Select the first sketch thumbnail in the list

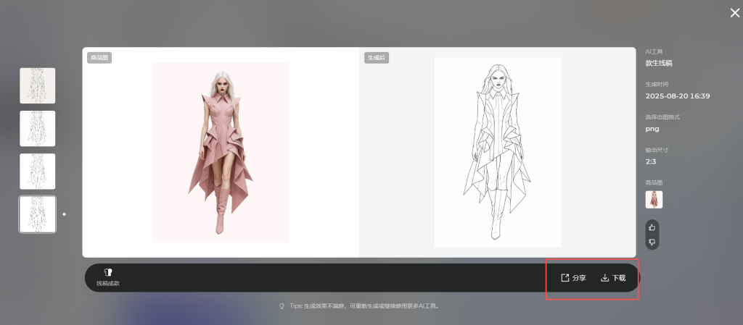(x=38, y=85)
